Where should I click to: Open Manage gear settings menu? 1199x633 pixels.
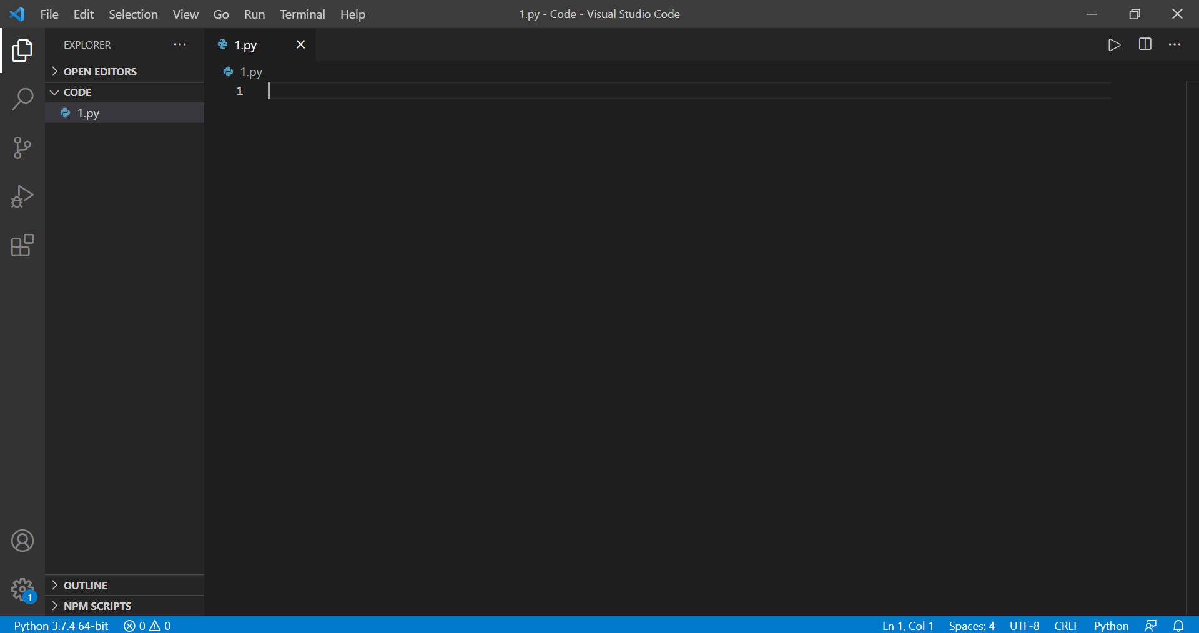[x=22, y=589]
